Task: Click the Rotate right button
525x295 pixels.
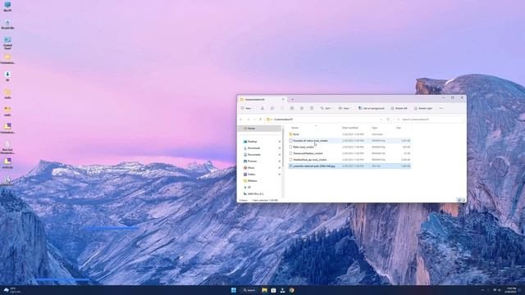Action: (x=423, y=108)
